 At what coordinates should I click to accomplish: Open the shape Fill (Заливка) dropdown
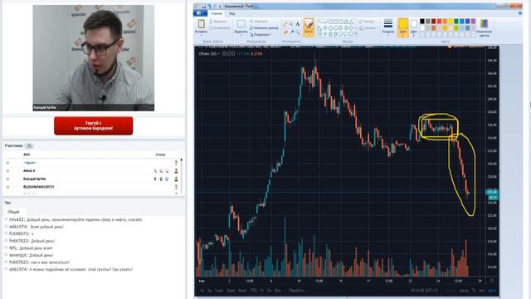click(x=368, y=28)
